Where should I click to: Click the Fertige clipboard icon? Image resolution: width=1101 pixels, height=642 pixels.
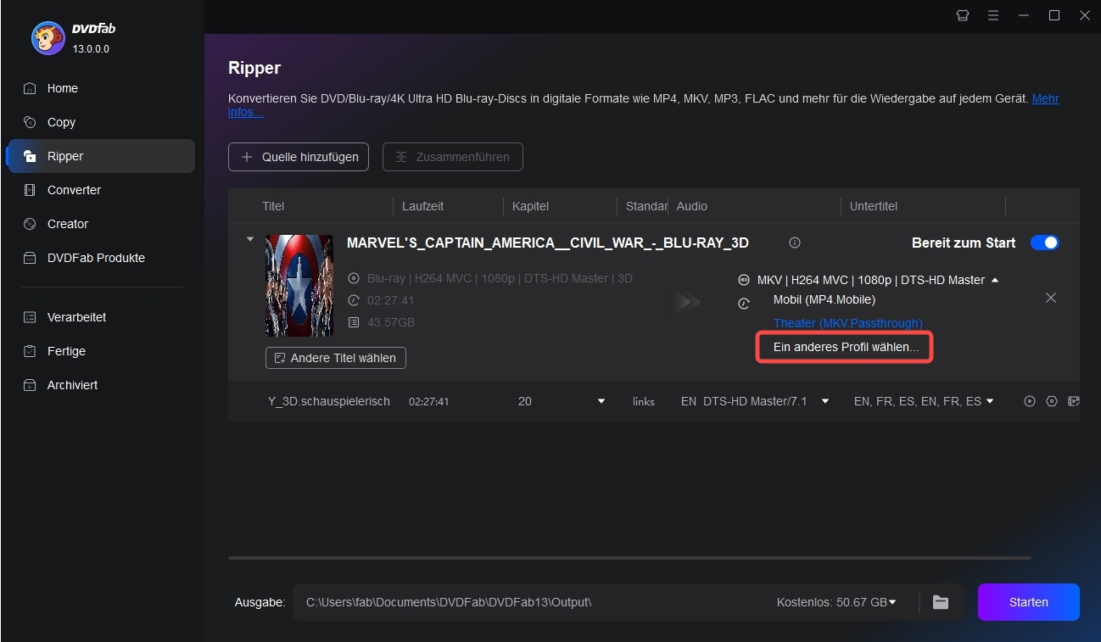(31, 351)
